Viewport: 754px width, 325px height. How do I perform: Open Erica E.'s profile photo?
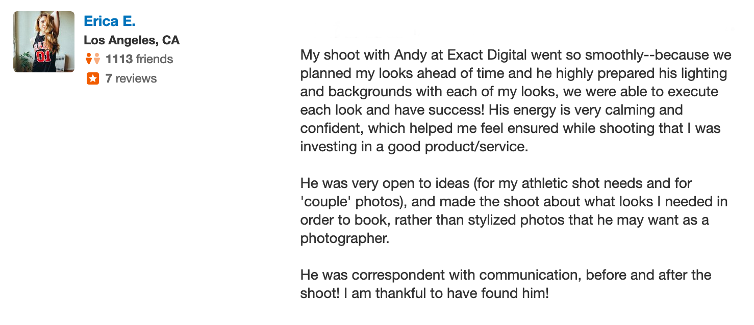[44, 42]
